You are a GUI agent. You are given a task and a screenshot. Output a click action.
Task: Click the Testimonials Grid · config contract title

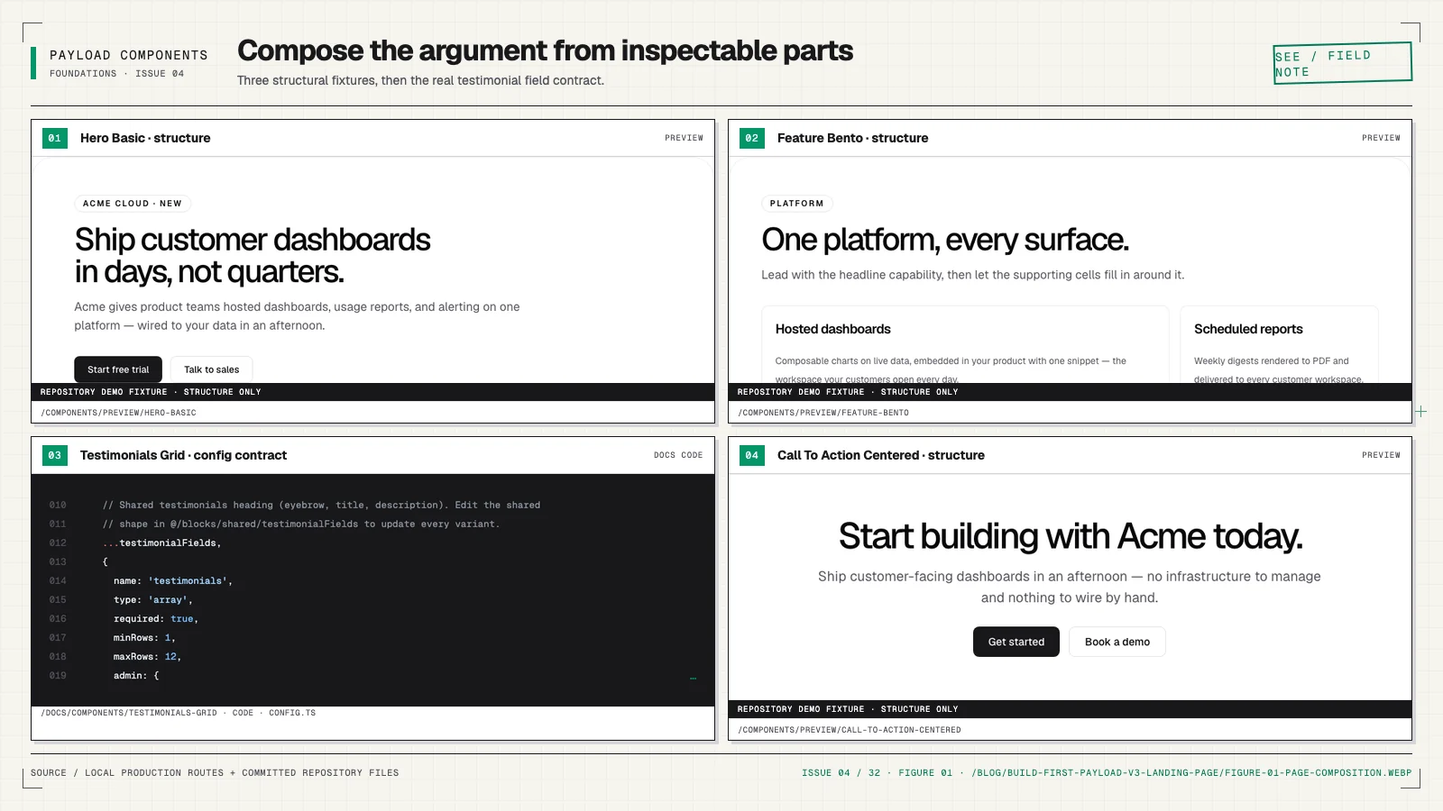click(183, 455)
